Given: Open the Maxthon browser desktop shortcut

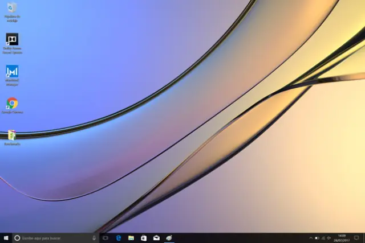Looking at the screenshot, I should pos(12,72).
